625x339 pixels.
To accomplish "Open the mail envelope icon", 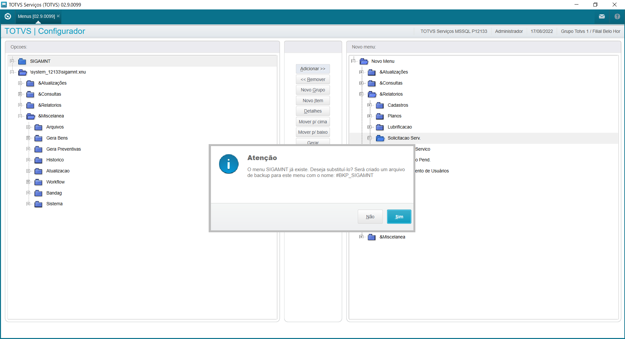I will pyautogui.click(x=602, y=17).
